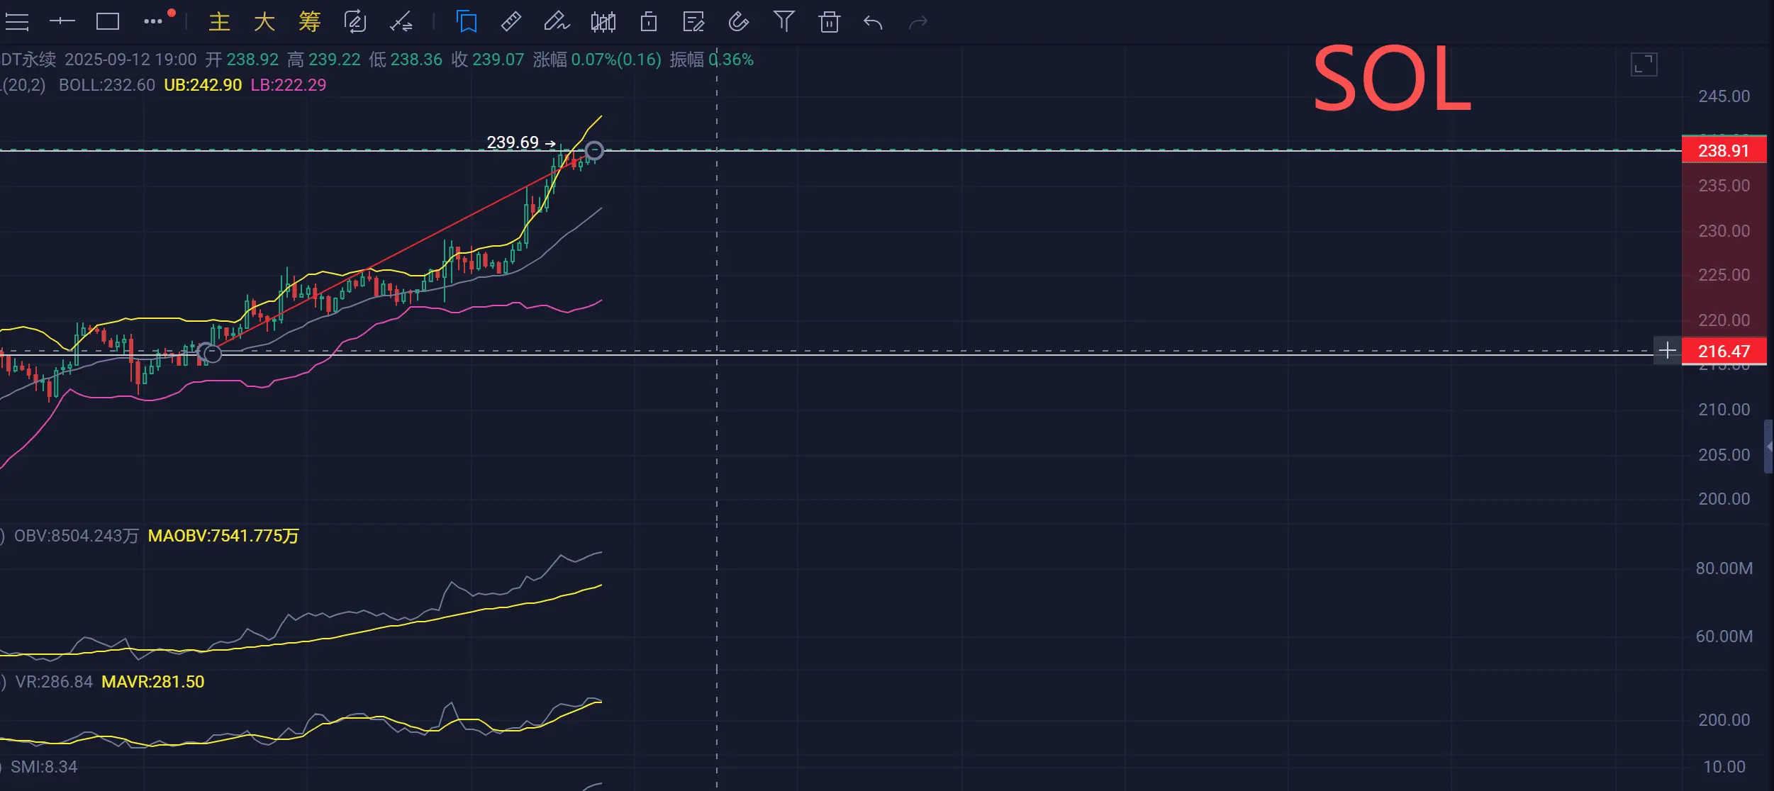Click the undo arrow

[x=873, y=23]
